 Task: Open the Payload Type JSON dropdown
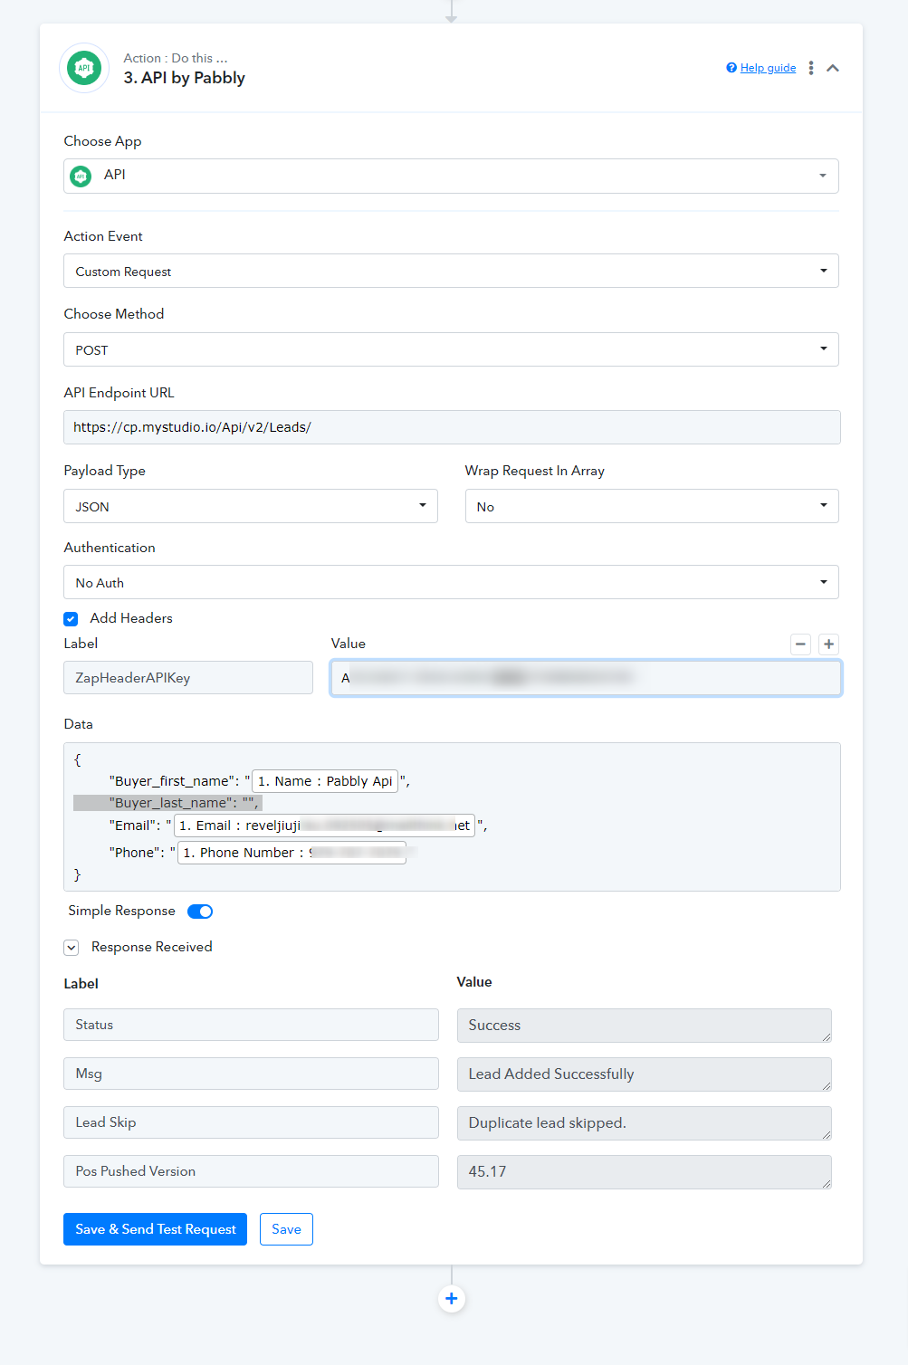pos(251,506)
